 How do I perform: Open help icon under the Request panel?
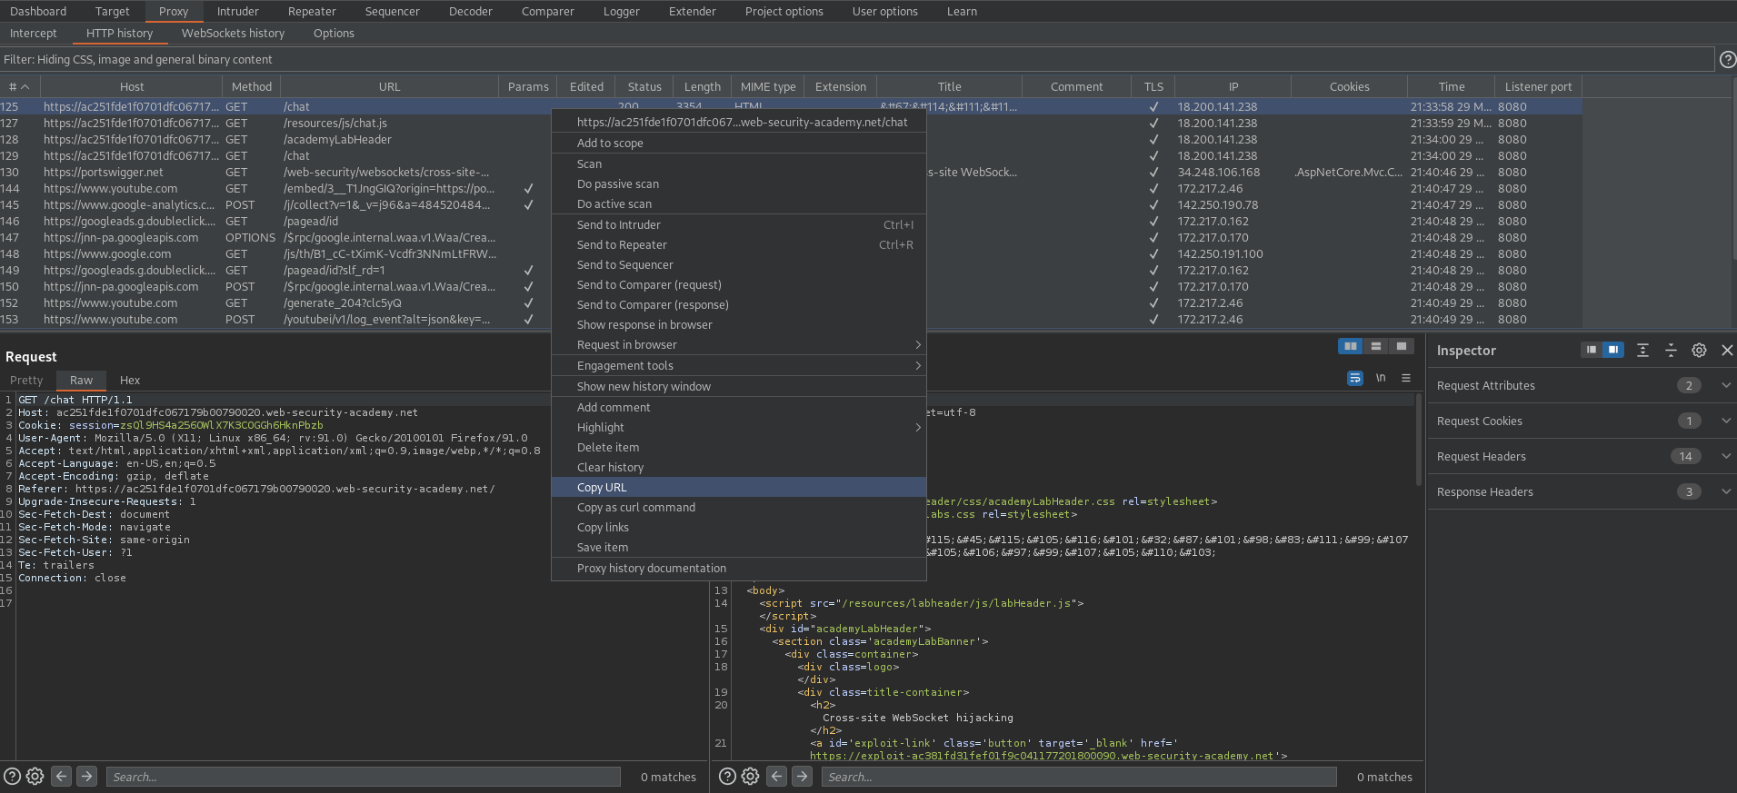(x=13, y=777)
